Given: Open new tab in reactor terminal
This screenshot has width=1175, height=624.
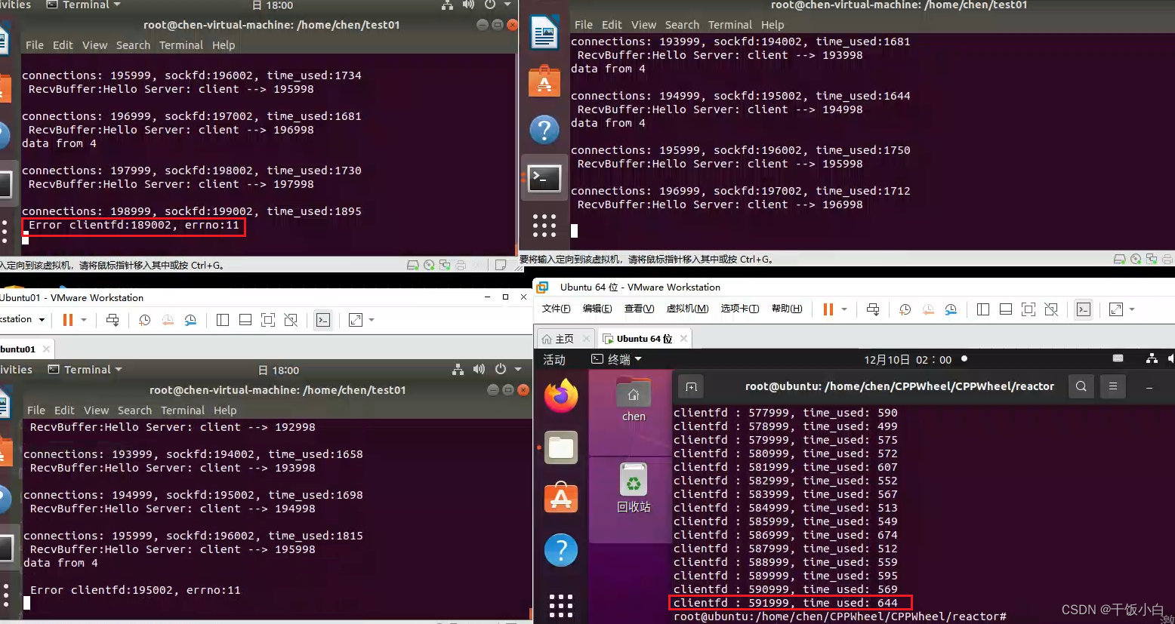Looking at the screenshot, I should pos(691,386).
